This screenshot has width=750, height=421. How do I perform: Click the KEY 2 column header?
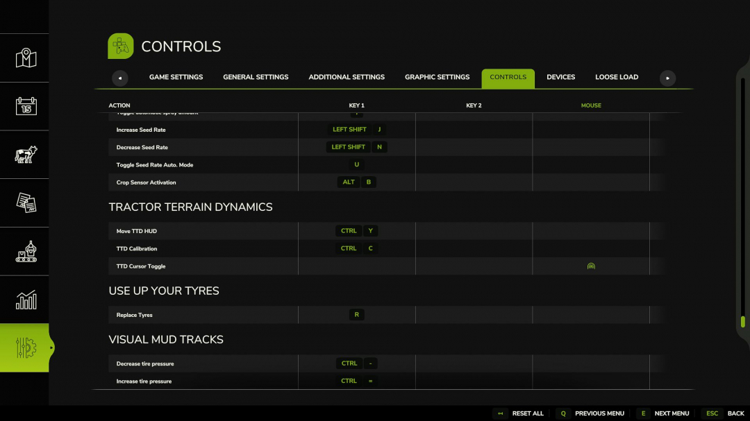pos(474,105)
